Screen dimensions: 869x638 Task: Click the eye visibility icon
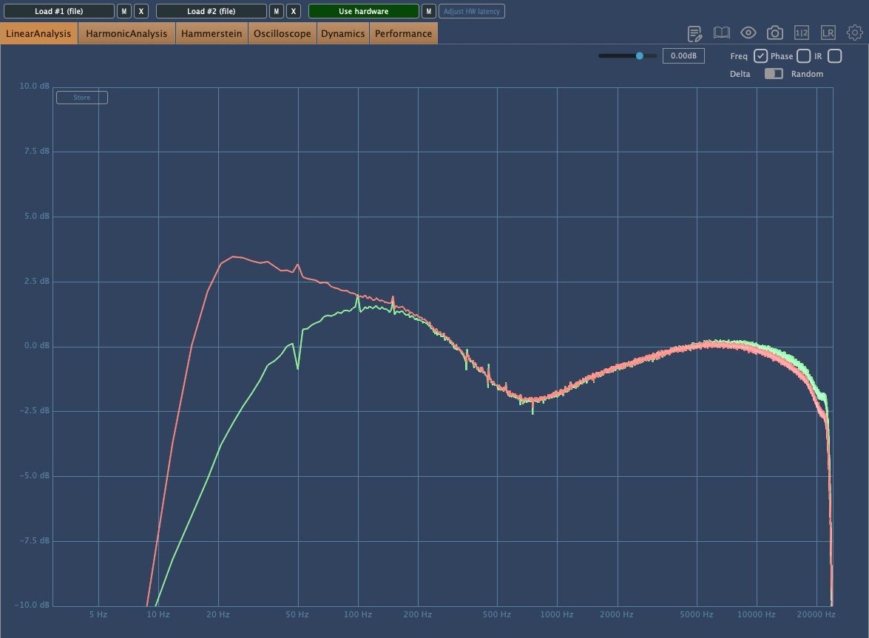[x=748, y=33]
